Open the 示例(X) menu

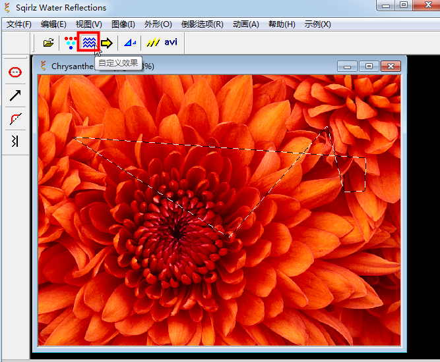point(317,24)
